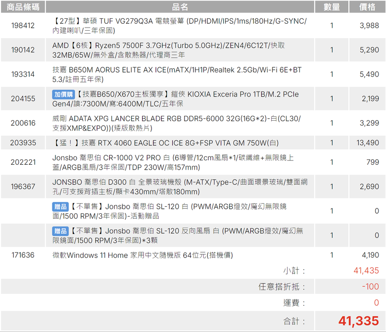Click the ADATA XPG LANCER BLADE RAM name
The width and height of the screenshot is (386, 332).
176,123
